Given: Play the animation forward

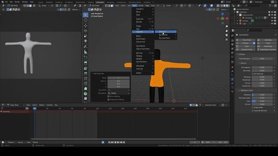Looking at the screenshot, I should point(118,142).
